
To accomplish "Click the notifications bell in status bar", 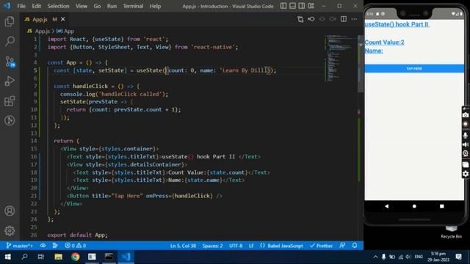I will click(x=355, y=246).
